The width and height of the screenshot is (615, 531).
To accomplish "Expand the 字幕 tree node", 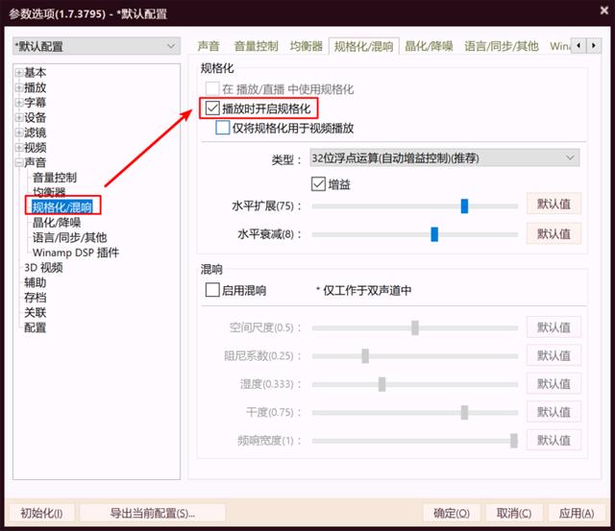I will (x=18, y=103).
